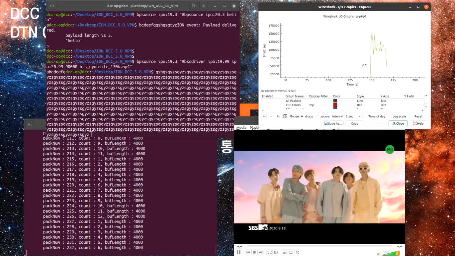Click the VLC seek progress bar
The width and height of the screenshot is (455, 256).
coord(319,246)
